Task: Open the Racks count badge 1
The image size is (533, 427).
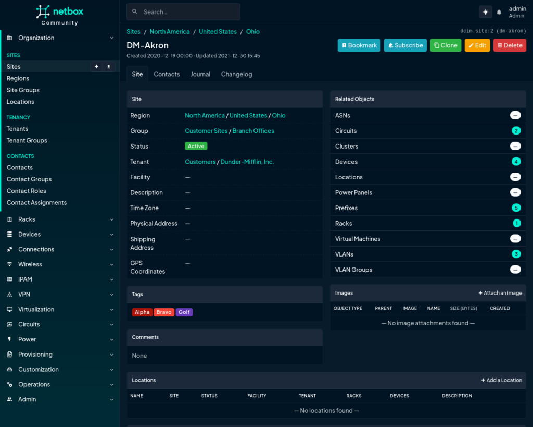Action: coord(516,223)
